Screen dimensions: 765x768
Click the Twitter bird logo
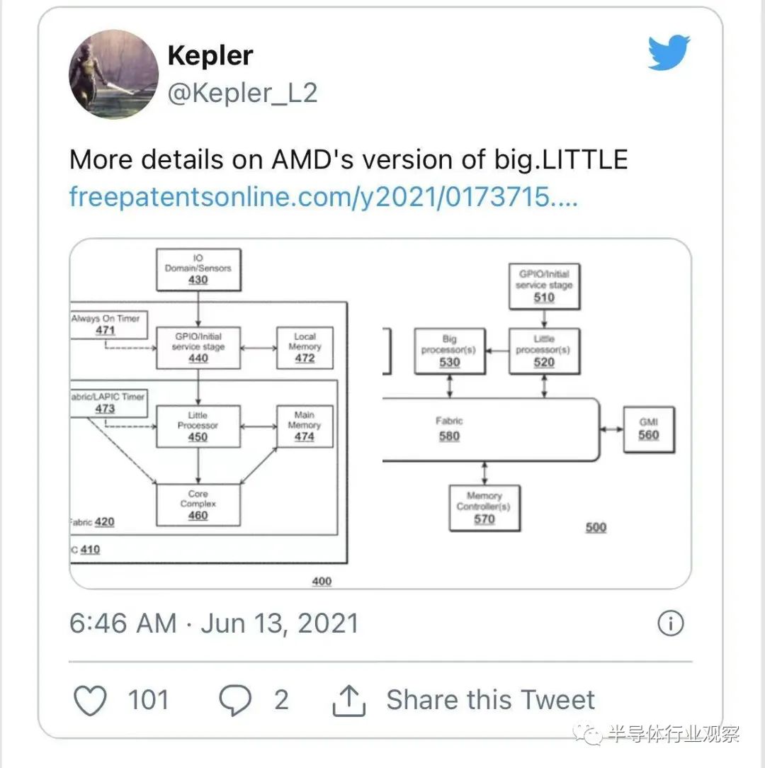pos(669,53)
